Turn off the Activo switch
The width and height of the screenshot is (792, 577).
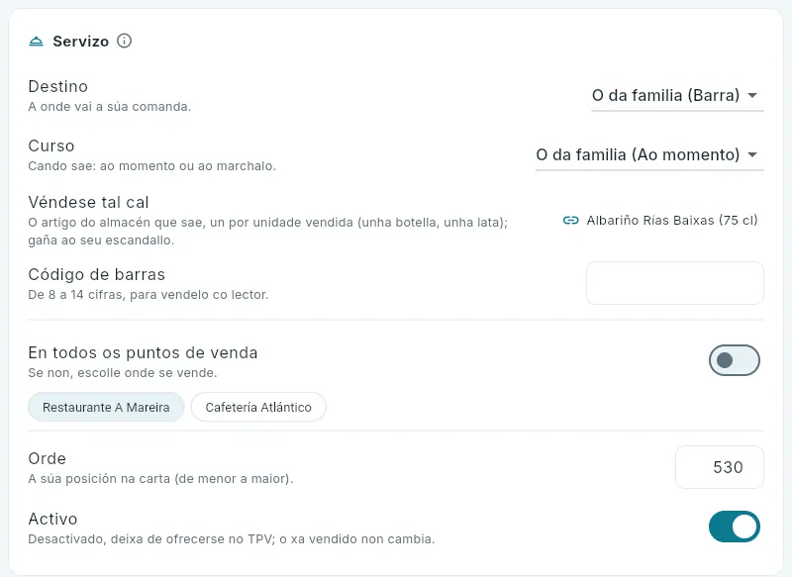[734, 527]
